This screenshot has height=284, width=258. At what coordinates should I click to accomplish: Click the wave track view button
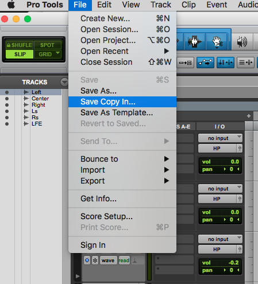point(108,260)
